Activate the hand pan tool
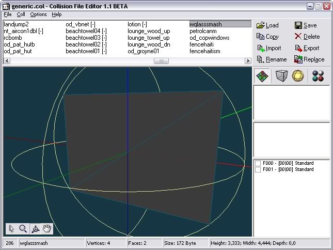This screenshot has width=333, height=250. click(x=47, y=229)
